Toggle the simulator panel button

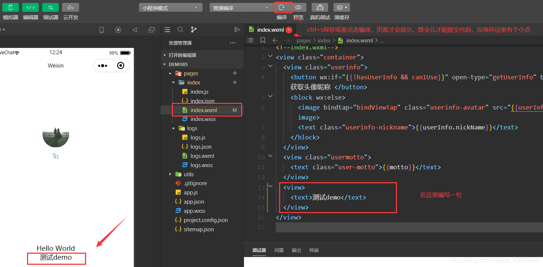click(x=10, y=7)
